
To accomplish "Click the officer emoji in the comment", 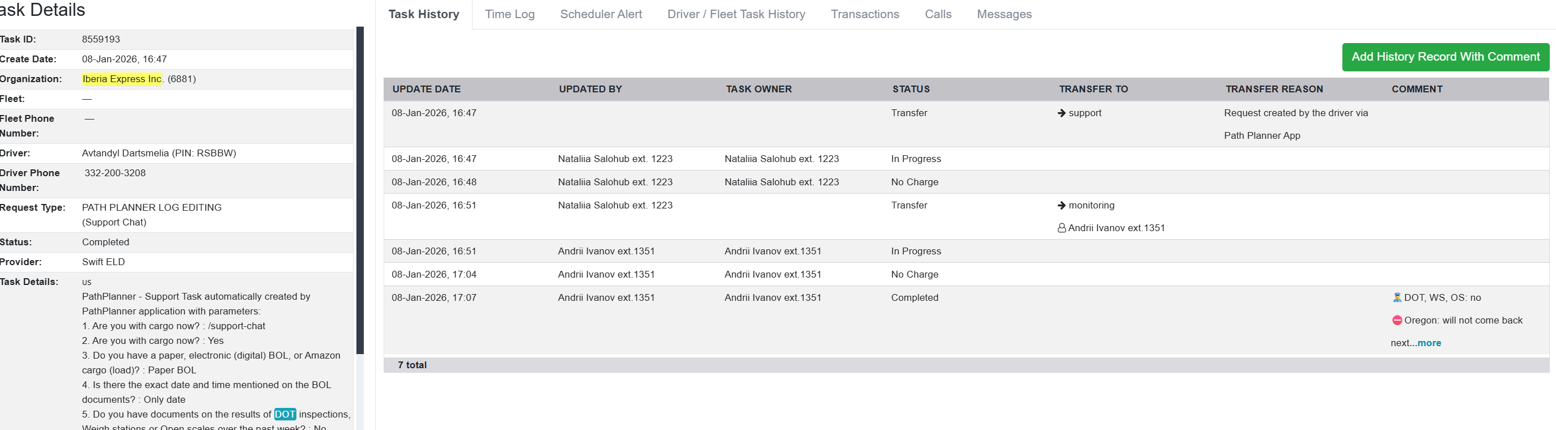I will tap(1397, 298).
